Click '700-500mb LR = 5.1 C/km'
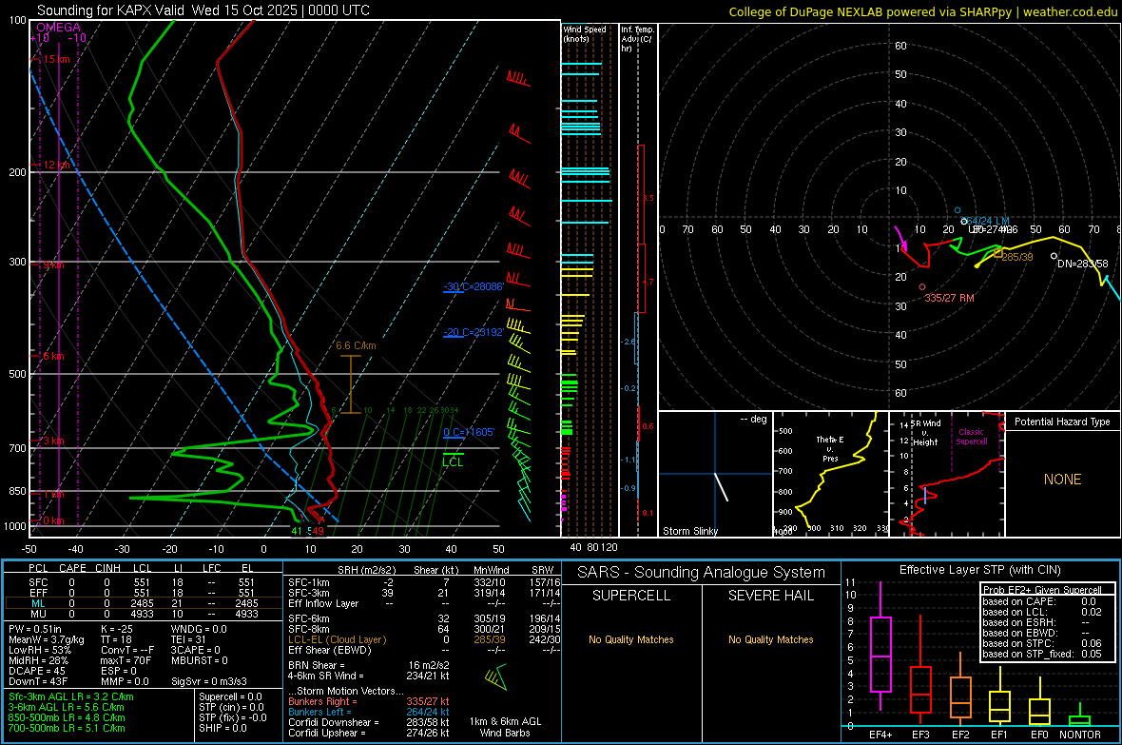 click(x=67, y=728)
